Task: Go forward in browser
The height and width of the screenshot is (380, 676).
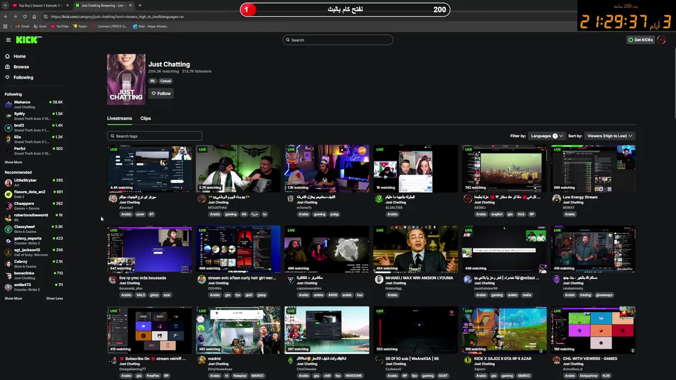Action: [x=15, y=16]
